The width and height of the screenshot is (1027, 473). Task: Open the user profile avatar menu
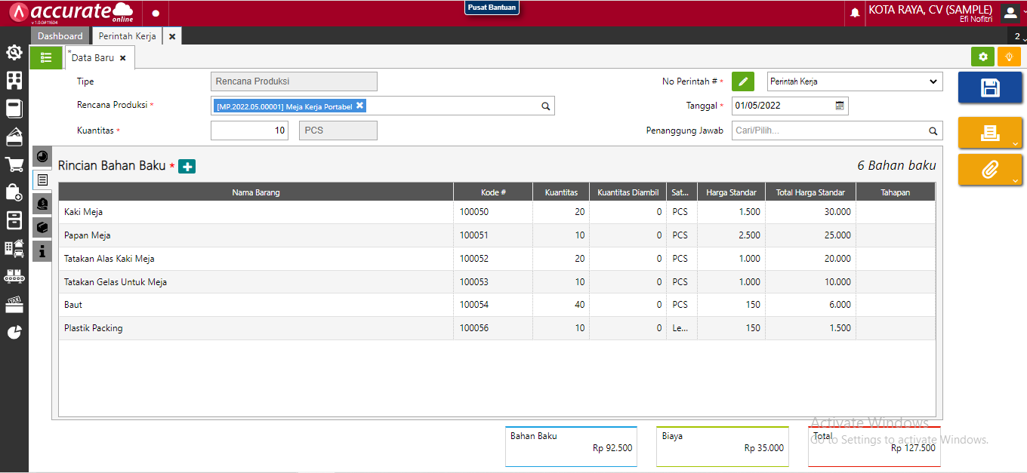point(1010,13)
